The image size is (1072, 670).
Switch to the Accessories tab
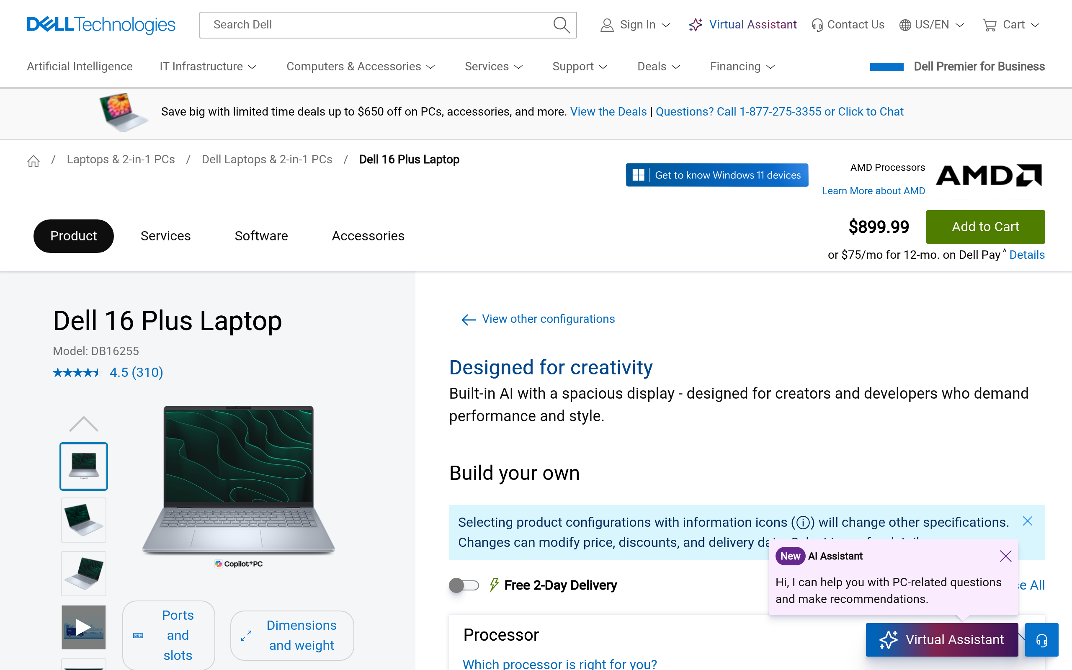[368, 236]
